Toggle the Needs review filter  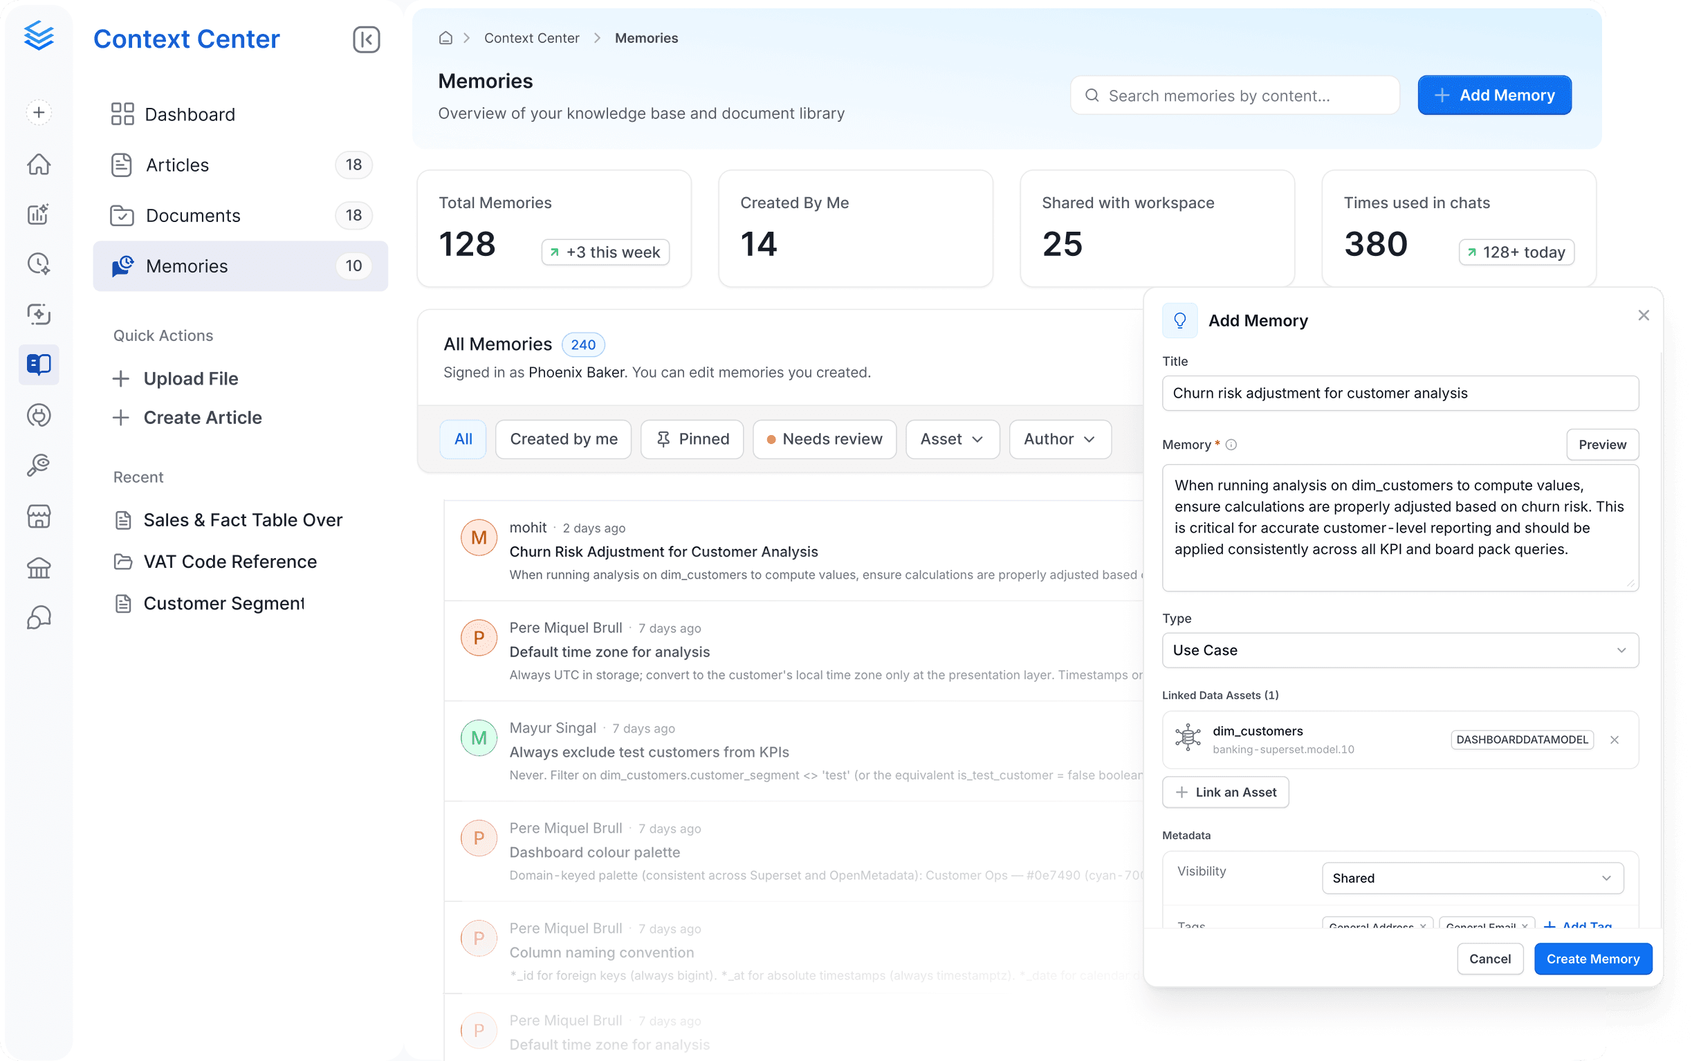click(x=825, y=439)
